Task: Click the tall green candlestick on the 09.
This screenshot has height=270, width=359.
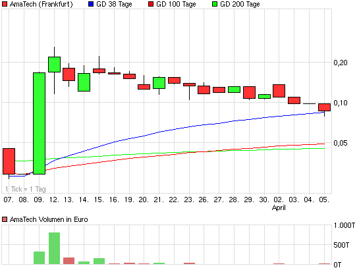Action: [x=39, y=123]
